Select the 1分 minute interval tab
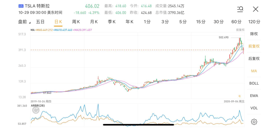The width and height of the screenshot is (277, 128). tap(147, 22)
